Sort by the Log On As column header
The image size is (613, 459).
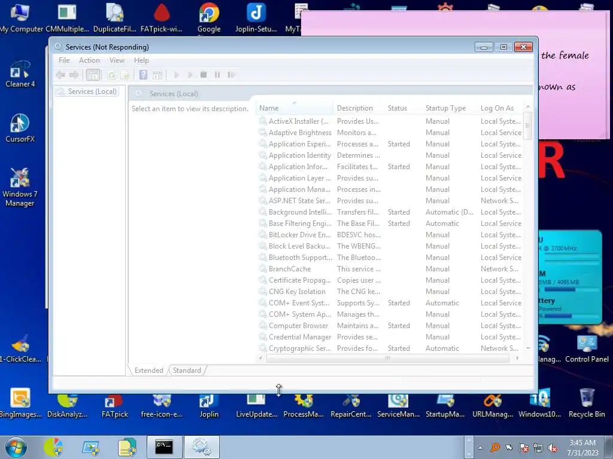(x=500, y=108)
